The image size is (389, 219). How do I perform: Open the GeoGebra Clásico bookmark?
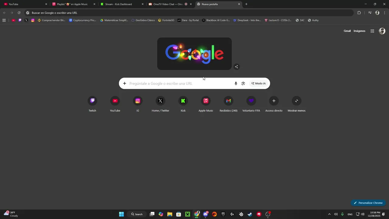143,20
